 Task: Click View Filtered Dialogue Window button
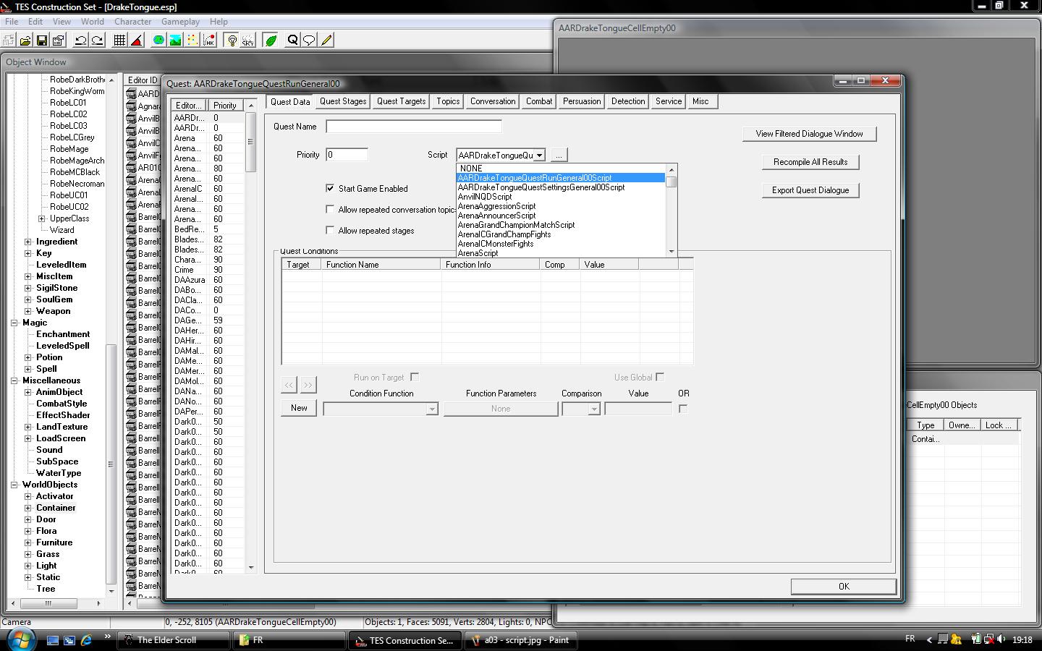(809, 134)
